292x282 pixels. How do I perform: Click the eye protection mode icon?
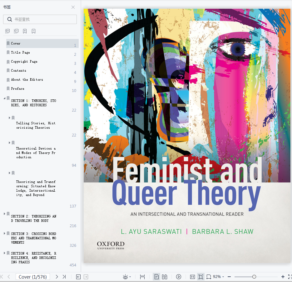pyautogui.click(x=125, y=277)
